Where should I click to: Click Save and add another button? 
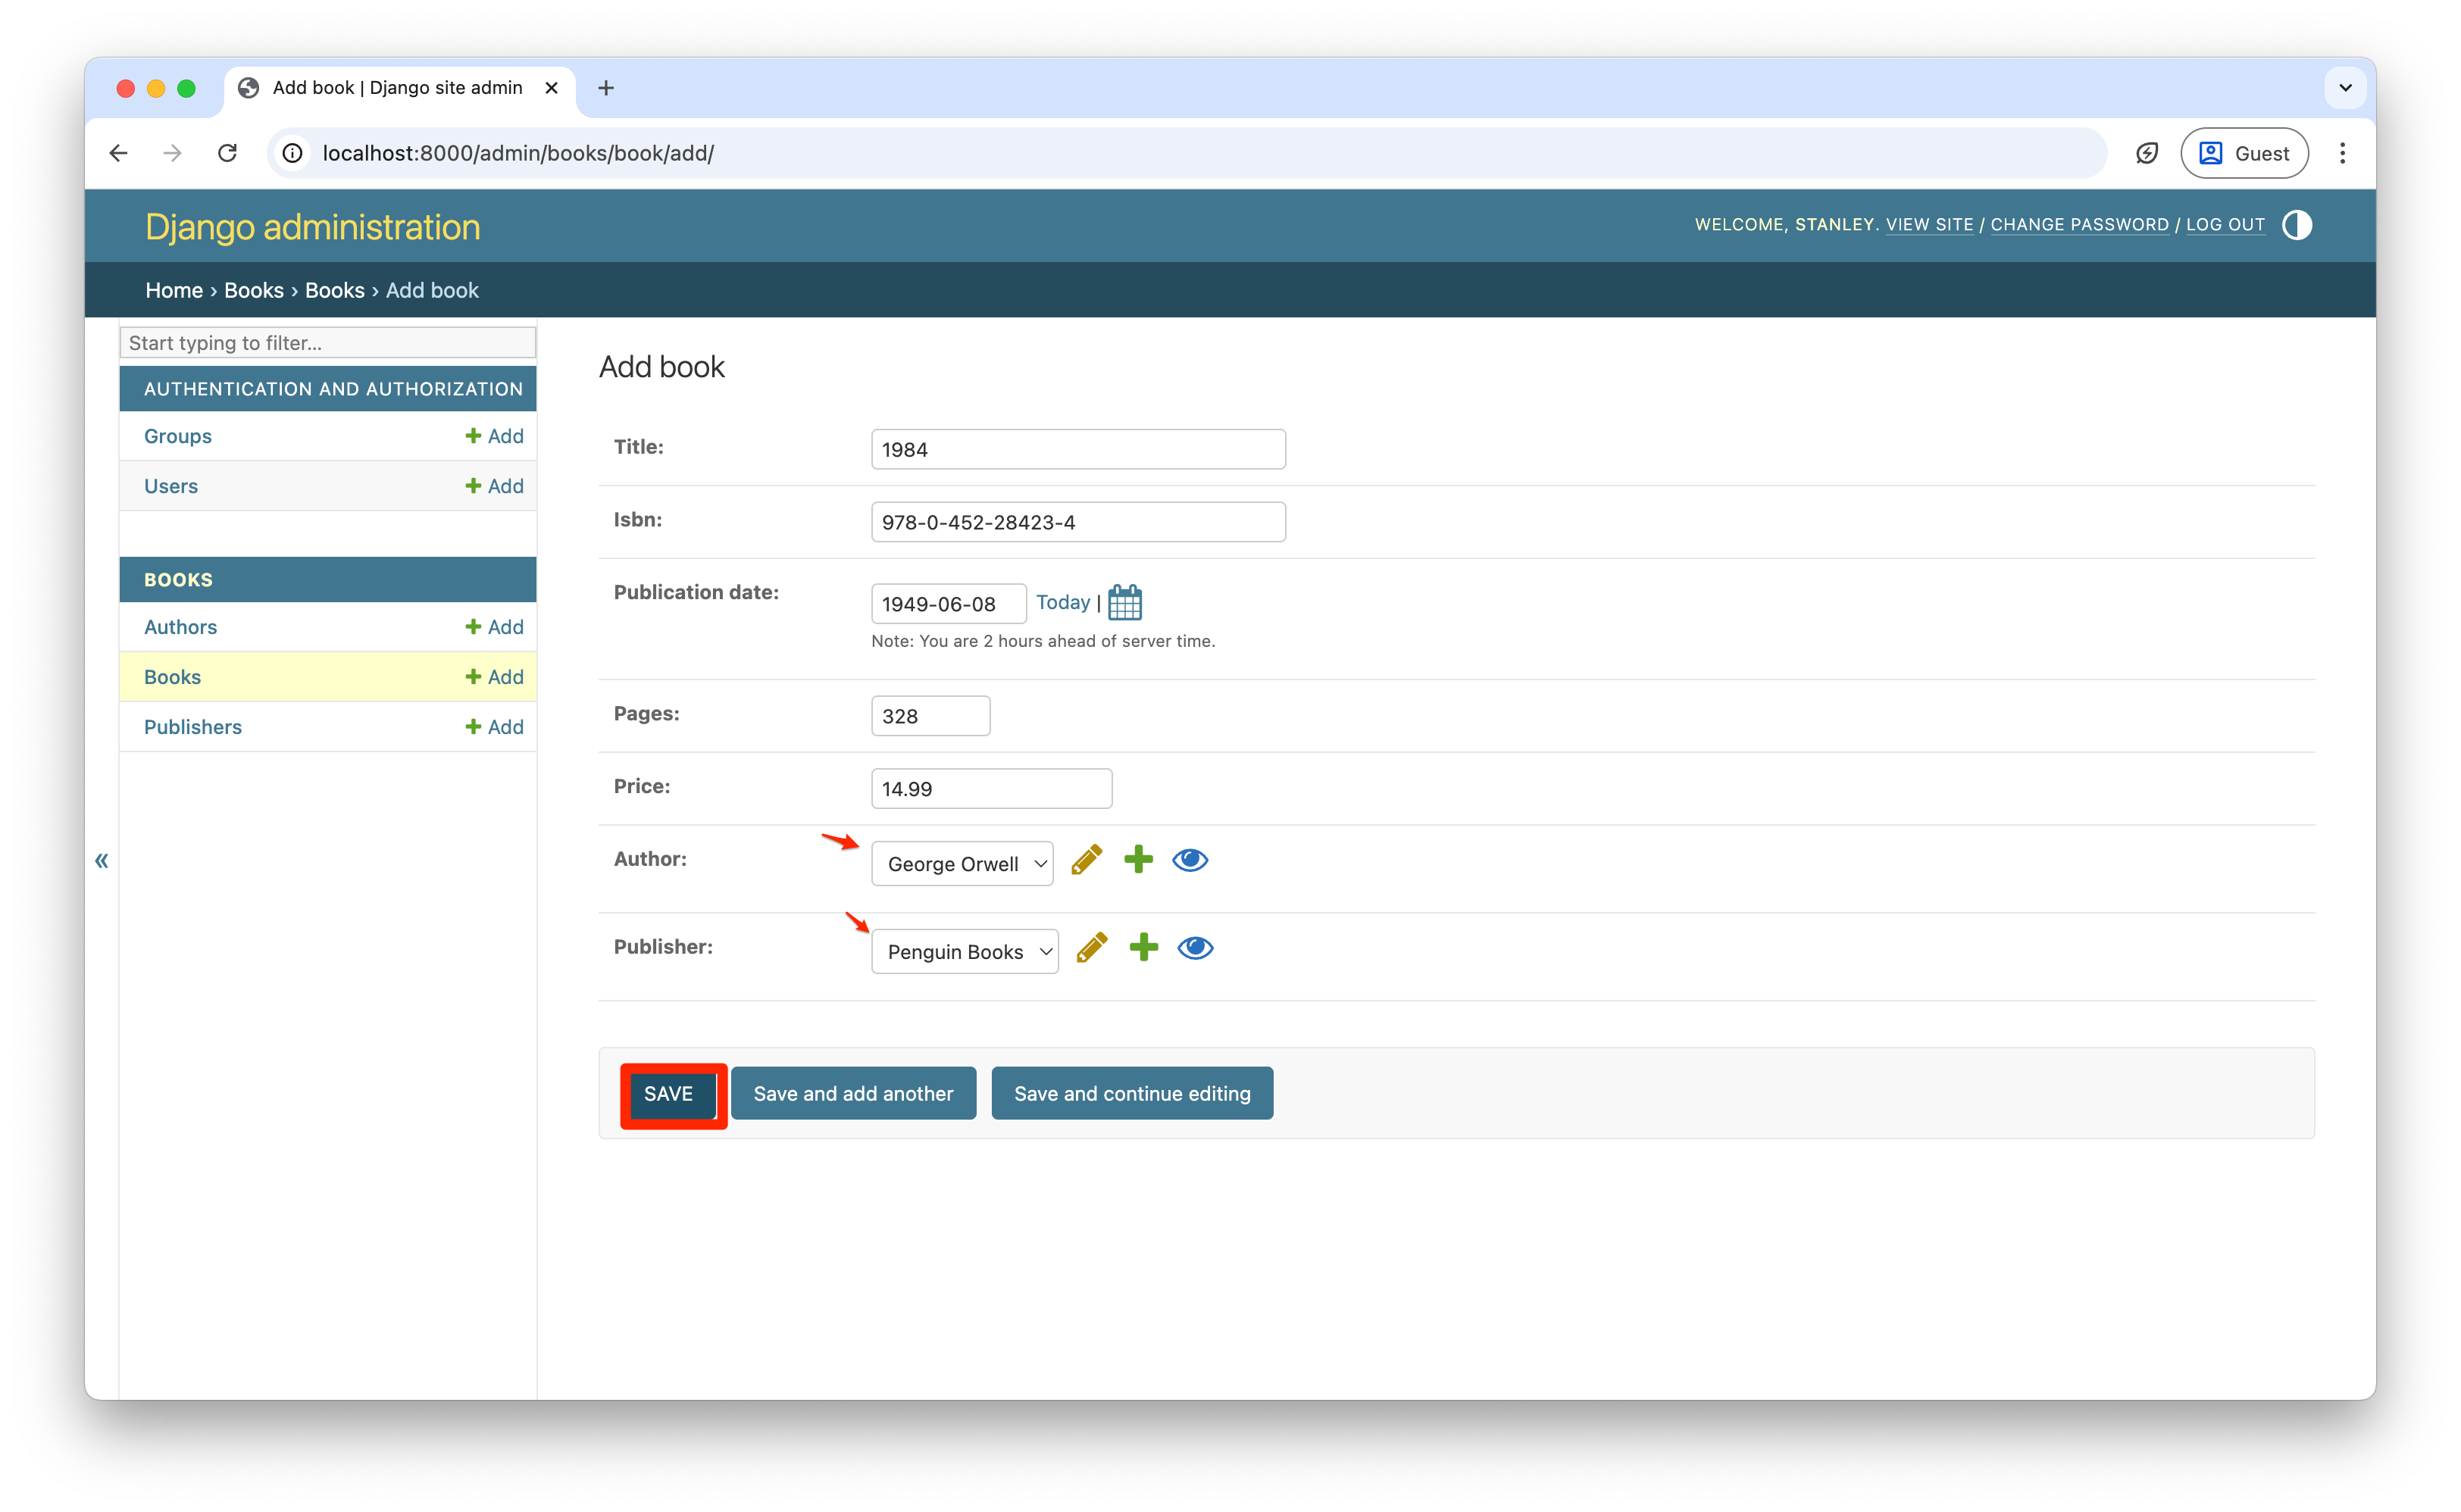click(x=853, y=1093)
